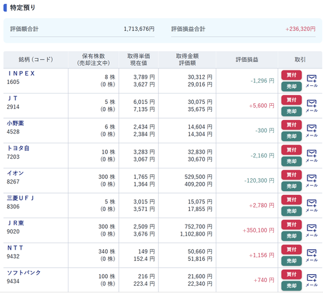
Task: Click 買付 button for JR東
Action: click(x=291, y=225)
